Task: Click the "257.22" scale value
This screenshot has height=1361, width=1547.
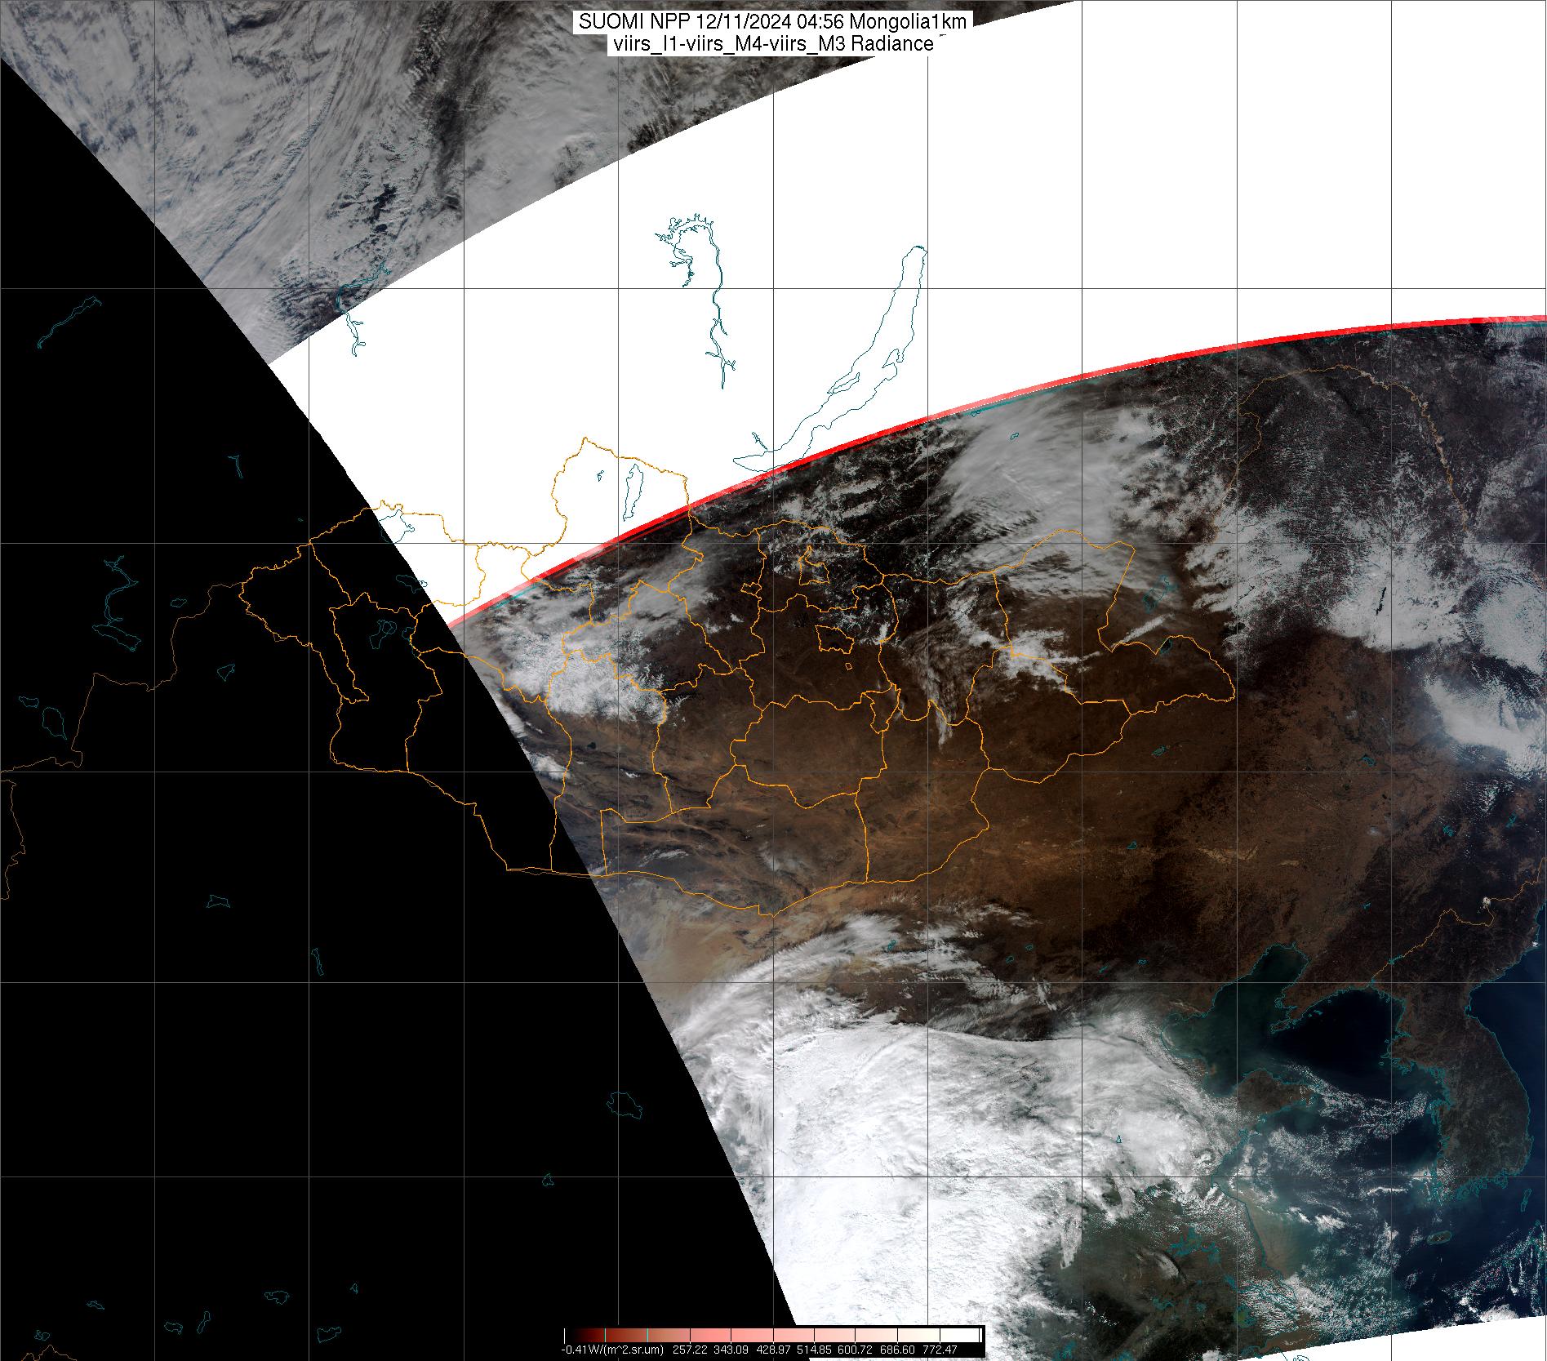Action: pos(690,1350)
